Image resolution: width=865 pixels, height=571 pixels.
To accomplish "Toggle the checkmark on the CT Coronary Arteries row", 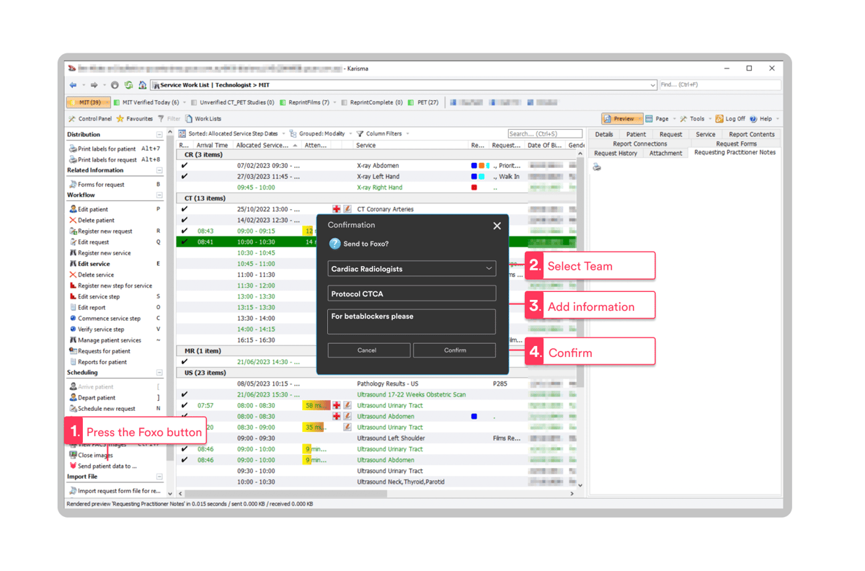I will [185, 208].
